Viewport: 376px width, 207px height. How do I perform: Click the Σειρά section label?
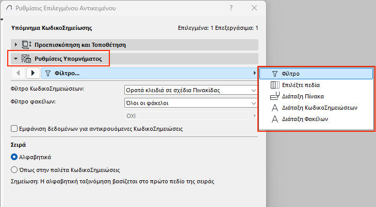click(x=18, y=145)
